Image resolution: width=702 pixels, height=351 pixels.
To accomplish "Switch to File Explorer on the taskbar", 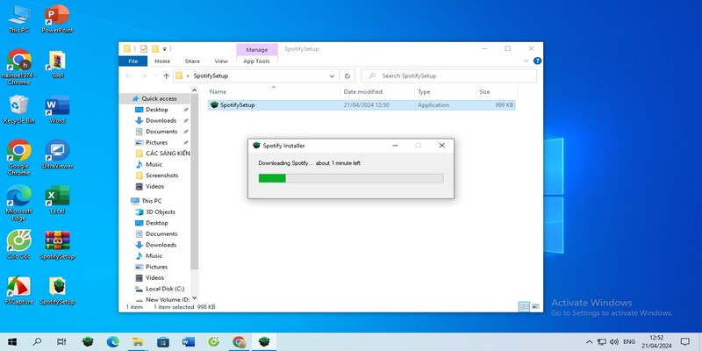I will [139, 342].
